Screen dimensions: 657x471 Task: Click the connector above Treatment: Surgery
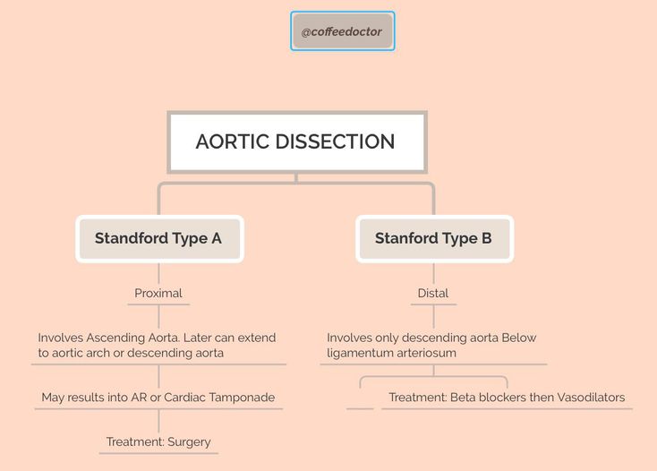pos(158,421)
